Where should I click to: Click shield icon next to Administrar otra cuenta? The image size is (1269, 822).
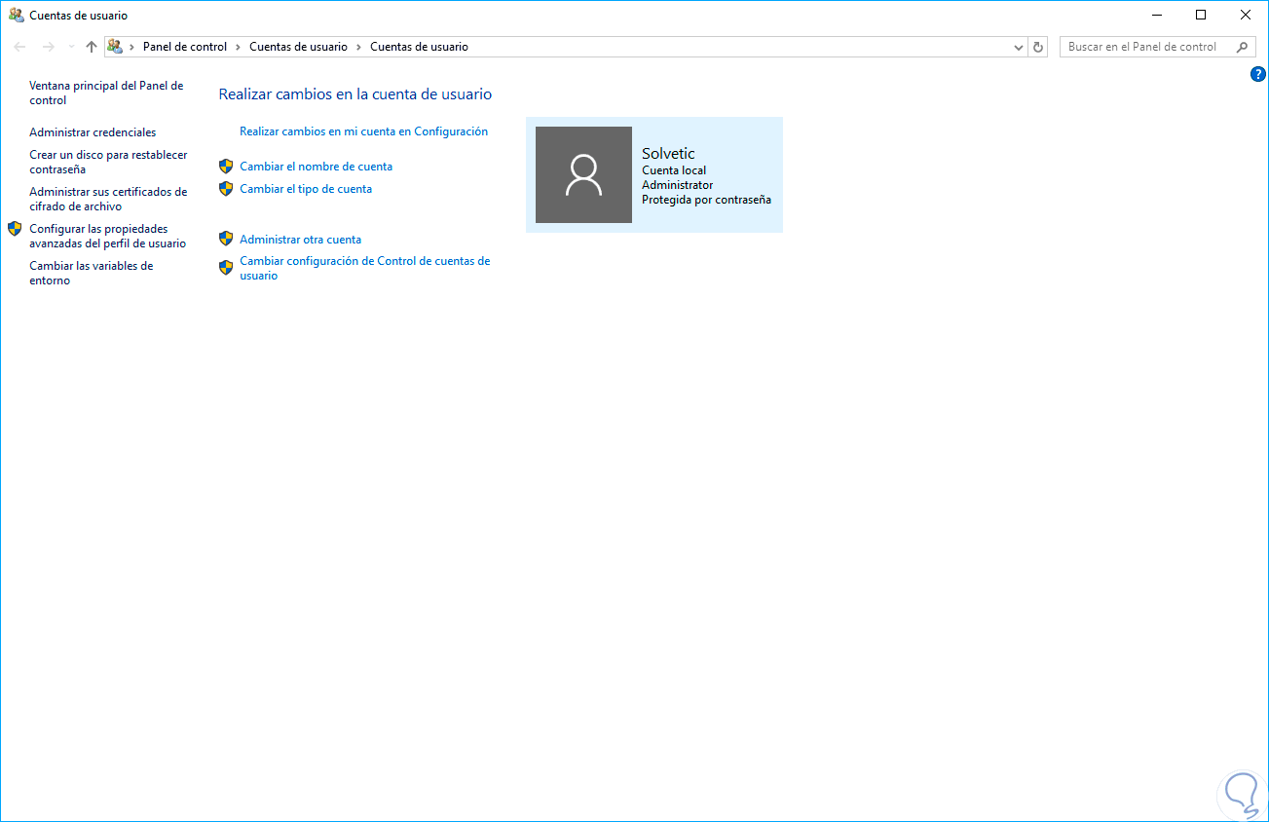coord(226,239)
